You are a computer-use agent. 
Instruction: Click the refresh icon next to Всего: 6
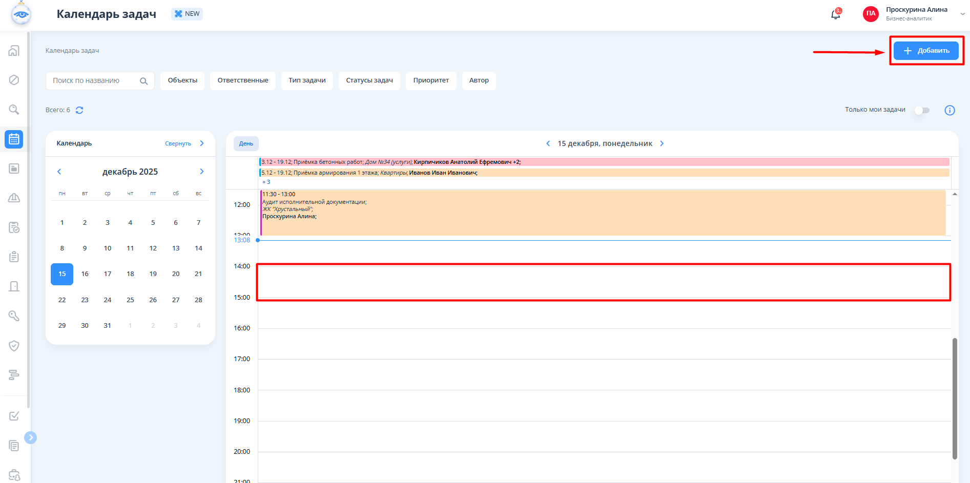[x=79, y=110]
